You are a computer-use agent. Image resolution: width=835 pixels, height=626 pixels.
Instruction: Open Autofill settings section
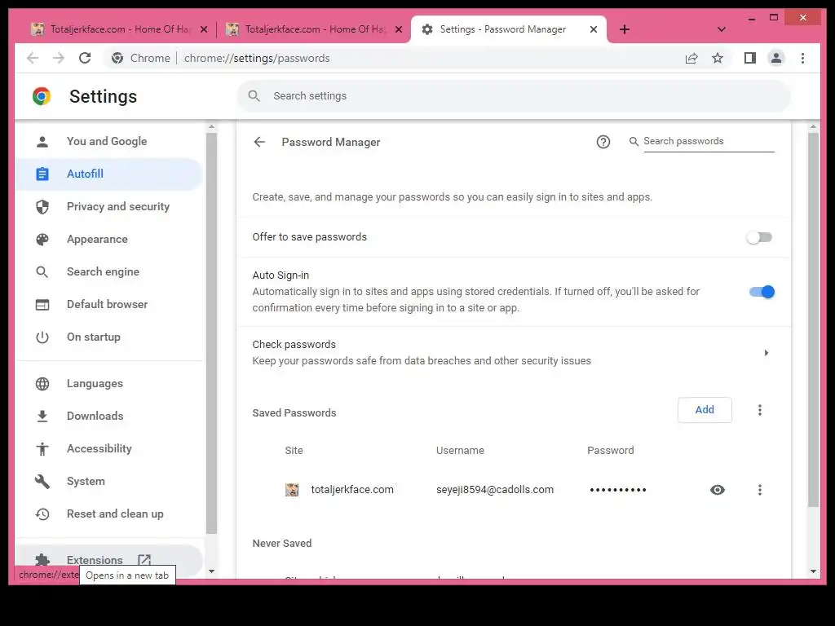(109, 174)
